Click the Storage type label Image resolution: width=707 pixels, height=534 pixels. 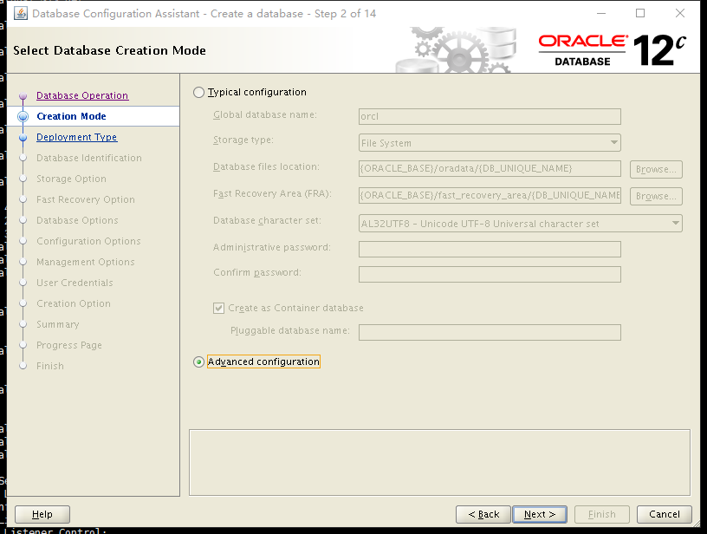coord(243,140)
